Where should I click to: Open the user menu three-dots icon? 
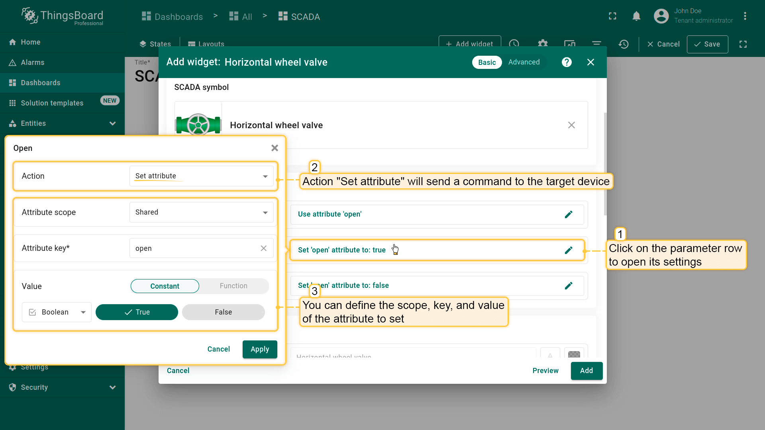tap(745, 16)
